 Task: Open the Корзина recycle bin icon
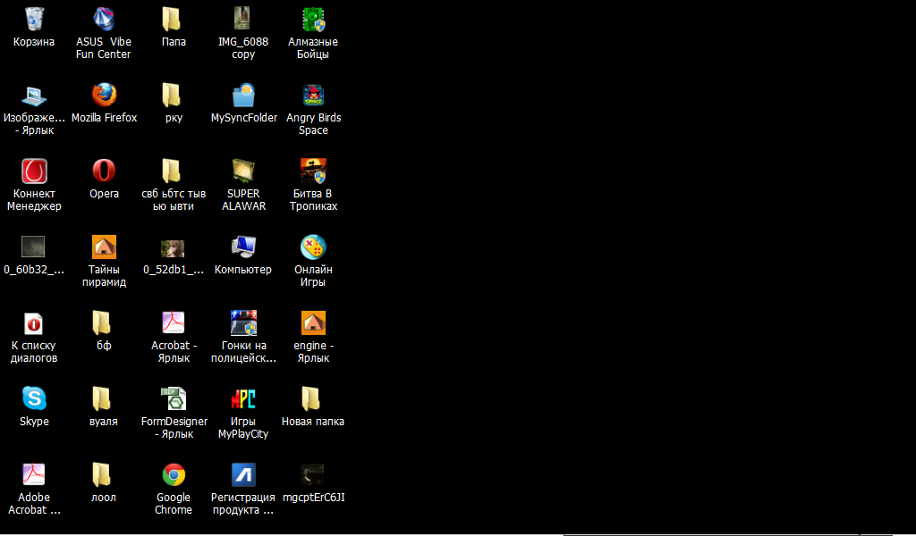tap(34, 20)
